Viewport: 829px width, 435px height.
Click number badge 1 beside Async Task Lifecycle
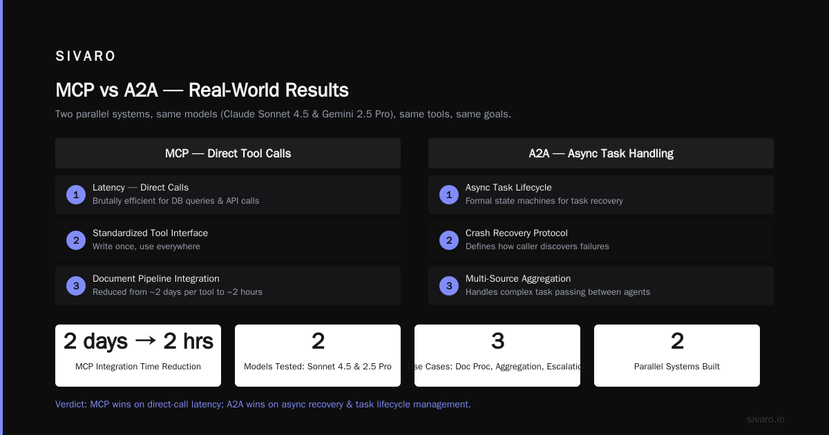(x=449, y=195)
